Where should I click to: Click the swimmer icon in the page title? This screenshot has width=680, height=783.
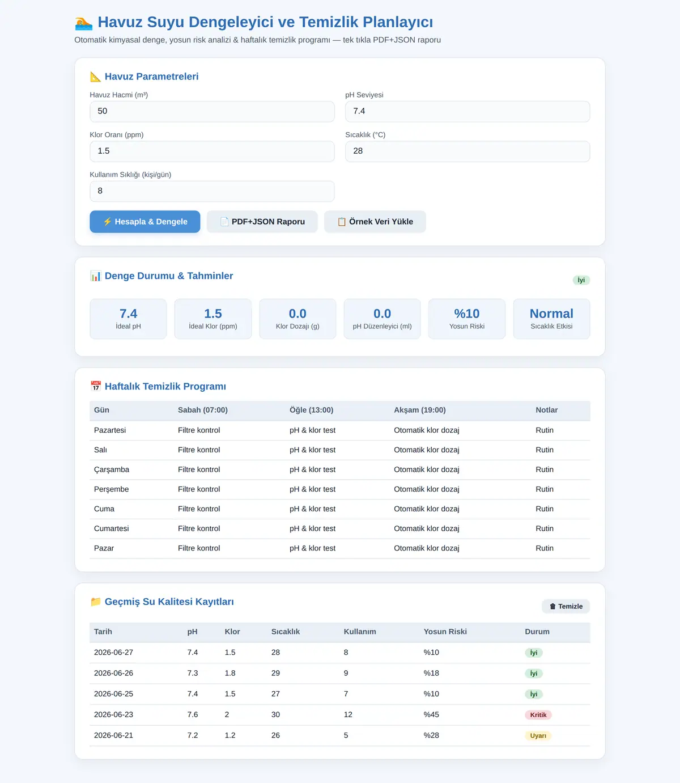coord(83,23)
